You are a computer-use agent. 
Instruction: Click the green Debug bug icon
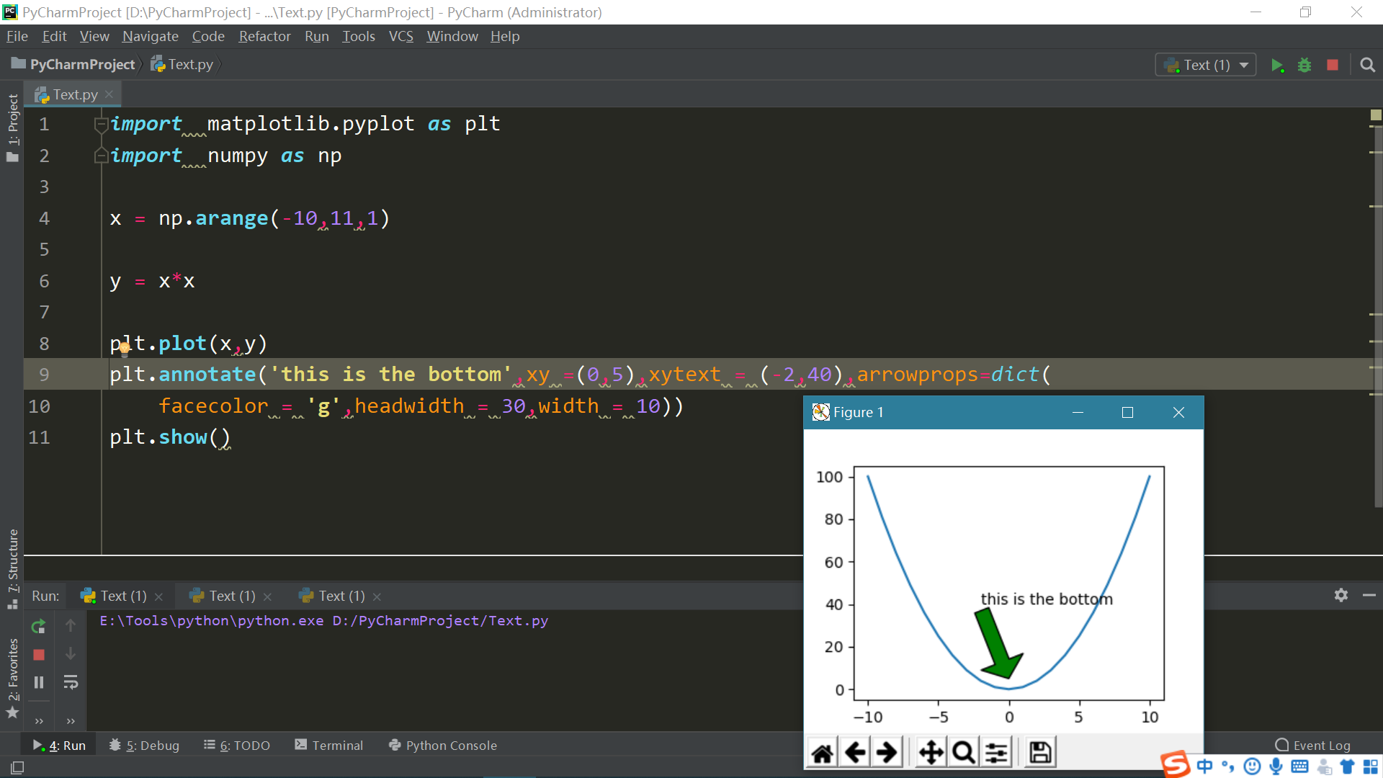click(1304, 66)
